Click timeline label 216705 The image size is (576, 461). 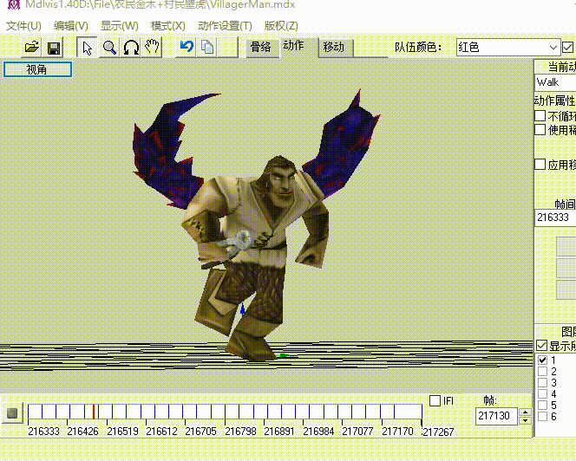click(x=201, y=432)
